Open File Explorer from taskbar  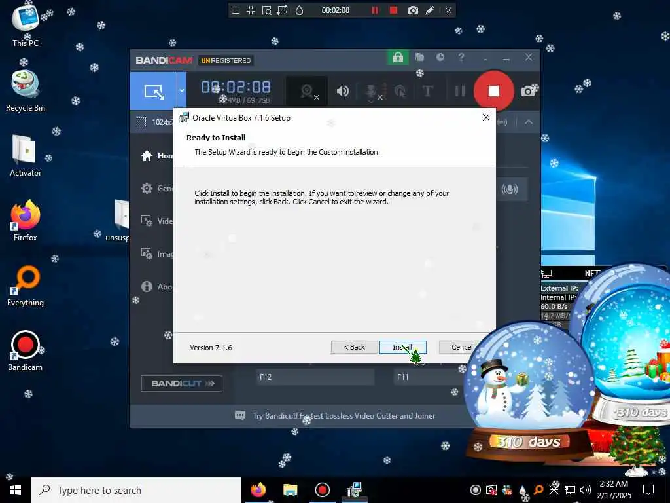click(x=290, y=490)
